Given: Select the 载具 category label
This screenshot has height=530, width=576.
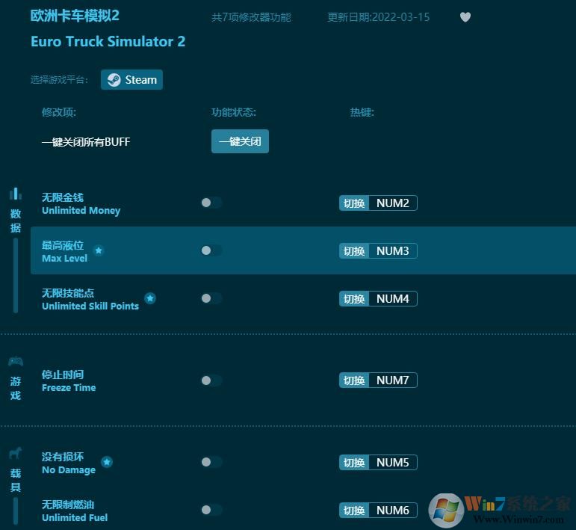Looking at the screenshot, I should coord(16,480).
